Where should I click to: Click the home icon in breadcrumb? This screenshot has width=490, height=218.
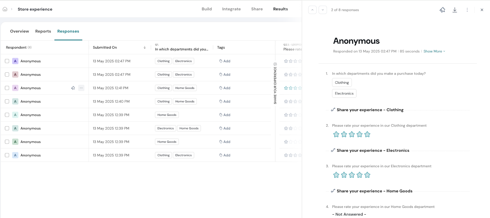coord(5,9)
